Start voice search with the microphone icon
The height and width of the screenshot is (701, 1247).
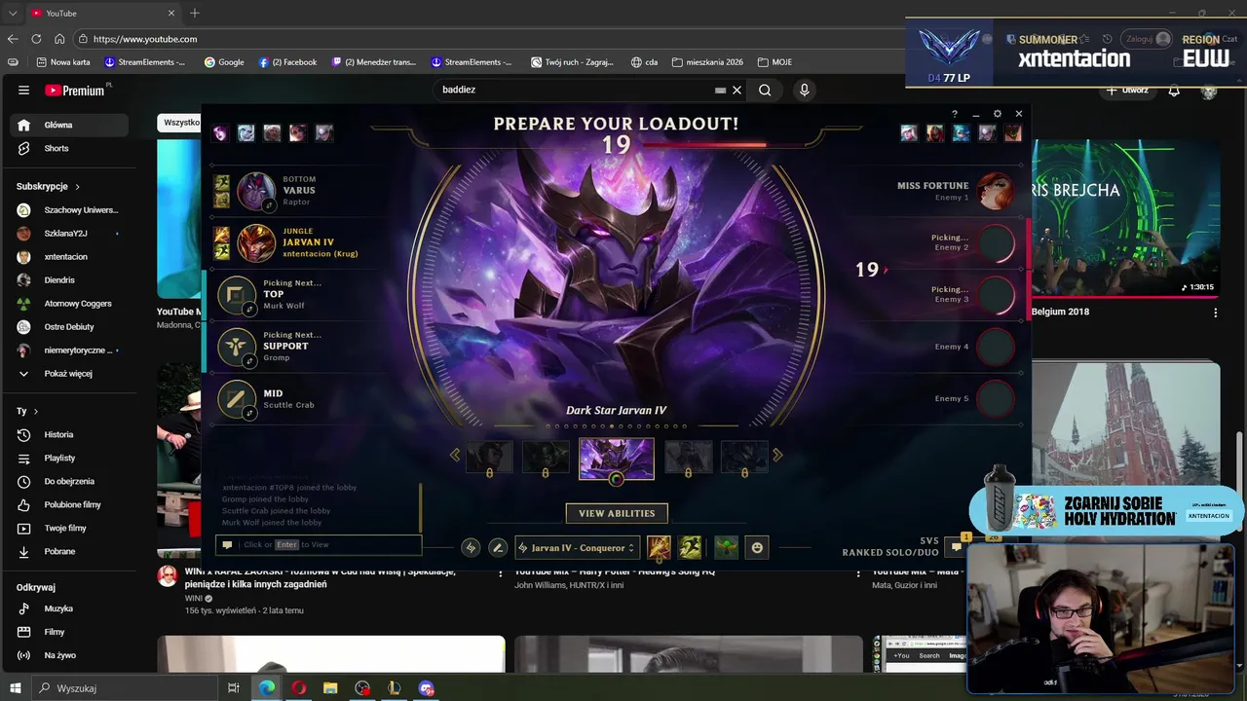point(804,90)
